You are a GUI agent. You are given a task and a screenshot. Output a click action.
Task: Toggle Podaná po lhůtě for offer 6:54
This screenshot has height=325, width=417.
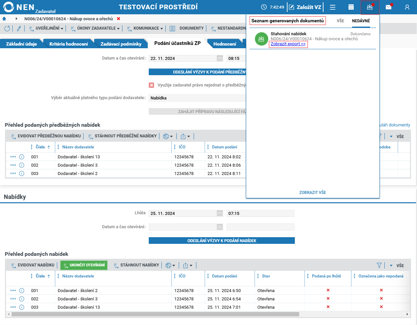[328, 299]
